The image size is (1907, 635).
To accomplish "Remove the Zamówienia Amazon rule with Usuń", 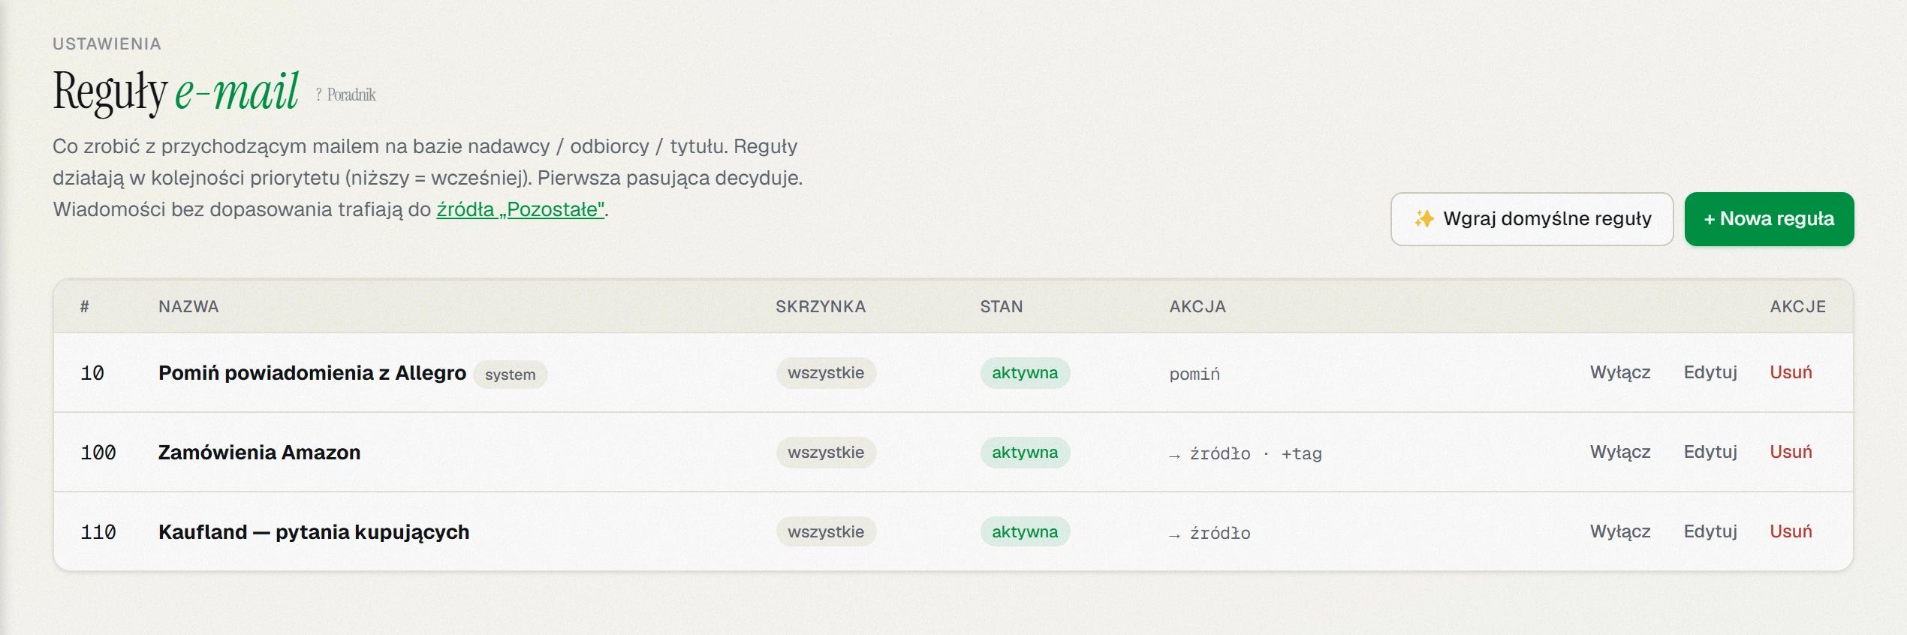I will pos(1791,452).
